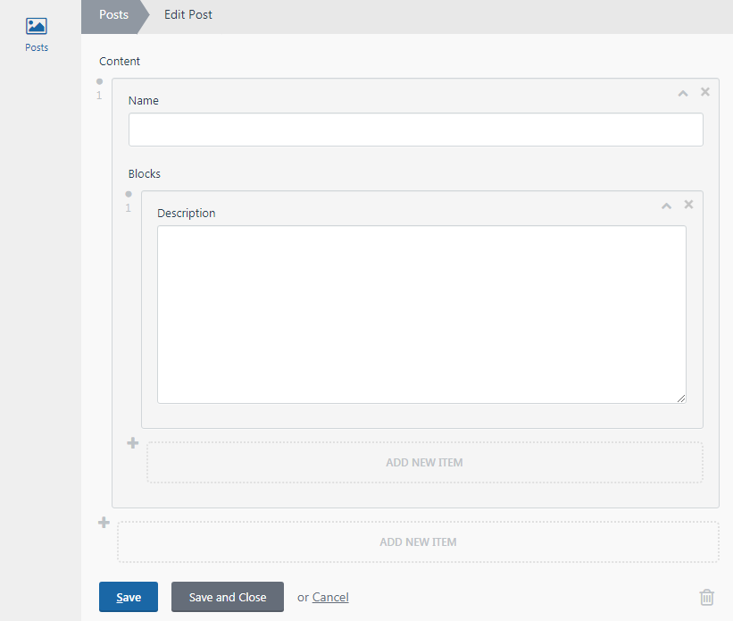Screen dimensions: 733x621
Task: Collapse the Name item using its chevron
Action: pyautogui.click(x=682, y=92)
